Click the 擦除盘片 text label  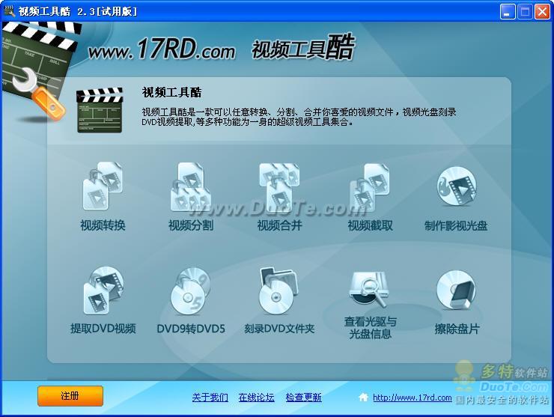[457, 329]
